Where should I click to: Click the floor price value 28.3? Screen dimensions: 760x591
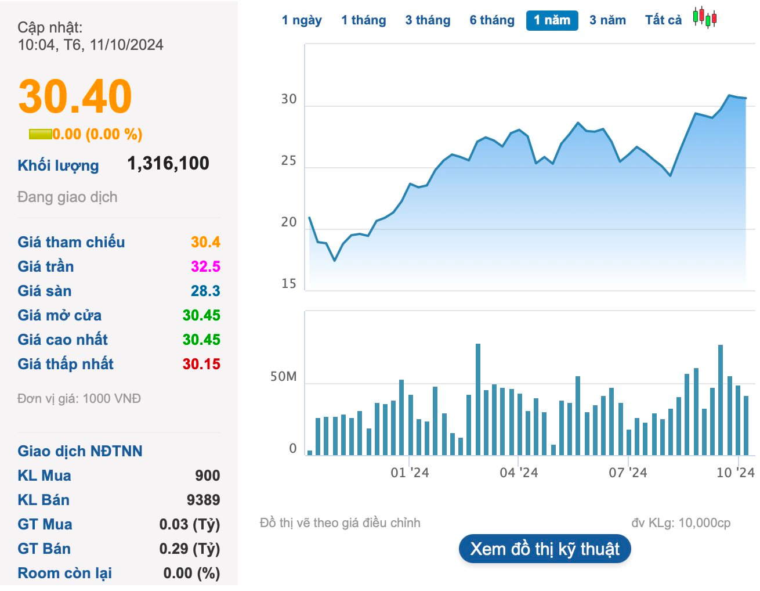(x=205, y=291)
